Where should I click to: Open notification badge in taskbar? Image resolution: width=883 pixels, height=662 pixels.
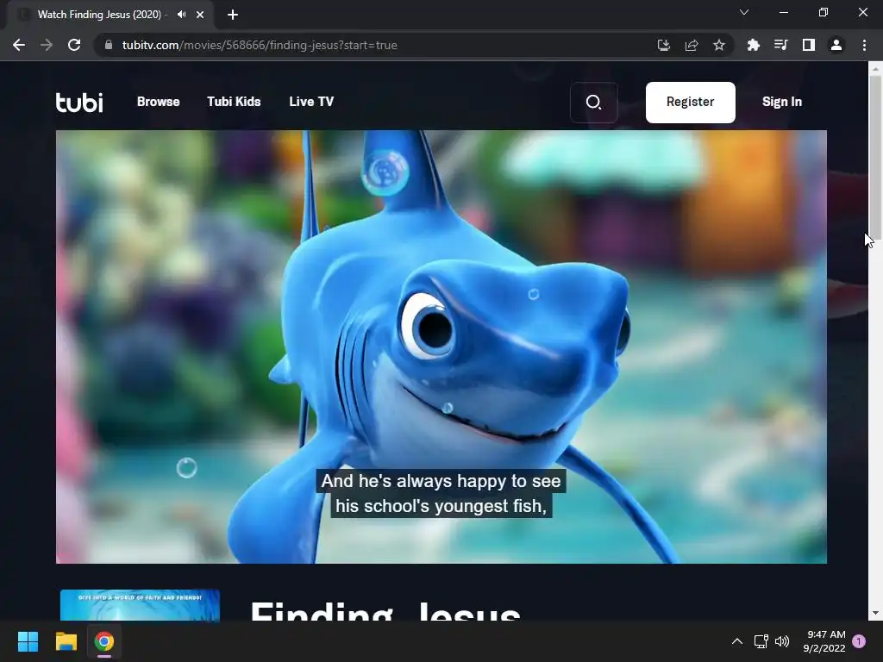tap(859, 641)
